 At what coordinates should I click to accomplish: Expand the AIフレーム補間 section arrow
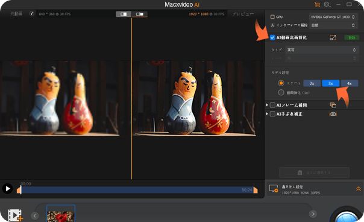pos(267,105)
